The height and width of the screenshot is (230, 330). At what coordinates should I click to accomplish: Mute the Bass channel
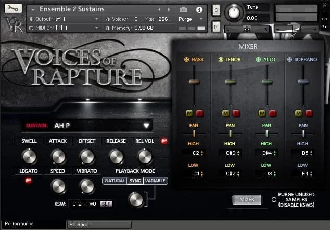(x=189, y=113)
